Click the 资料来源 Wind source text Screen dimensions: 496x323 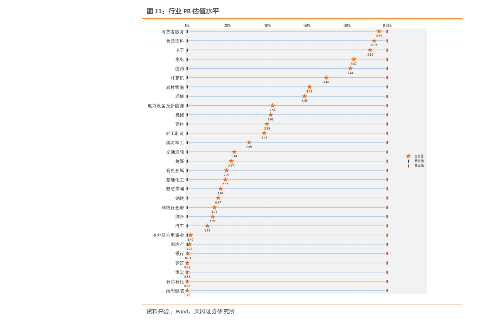190,311
